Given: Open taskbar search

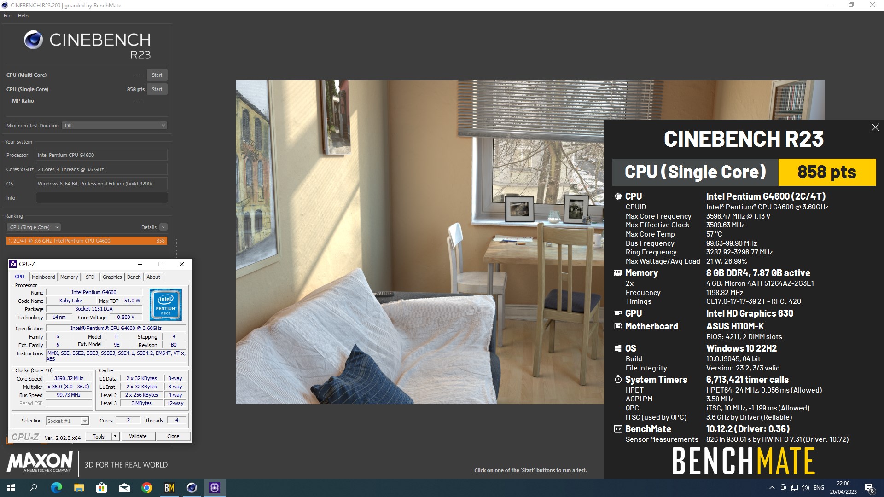Looking at the screenshot, I should pos(33,488).
